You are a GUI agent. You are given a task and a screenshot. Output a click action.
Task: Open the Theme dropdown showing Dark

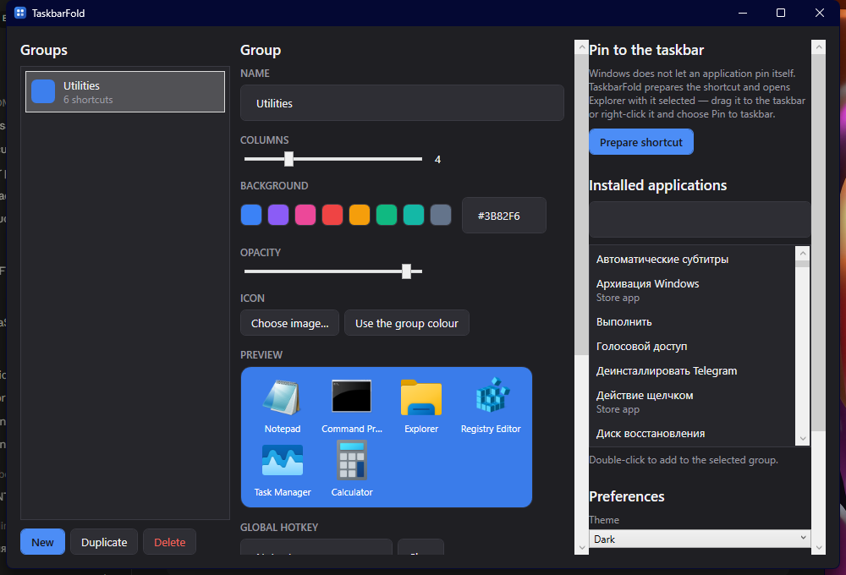click(x=700, y=539)
